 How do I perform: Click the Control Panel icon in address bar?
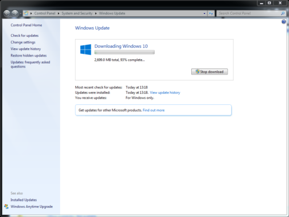26,13
